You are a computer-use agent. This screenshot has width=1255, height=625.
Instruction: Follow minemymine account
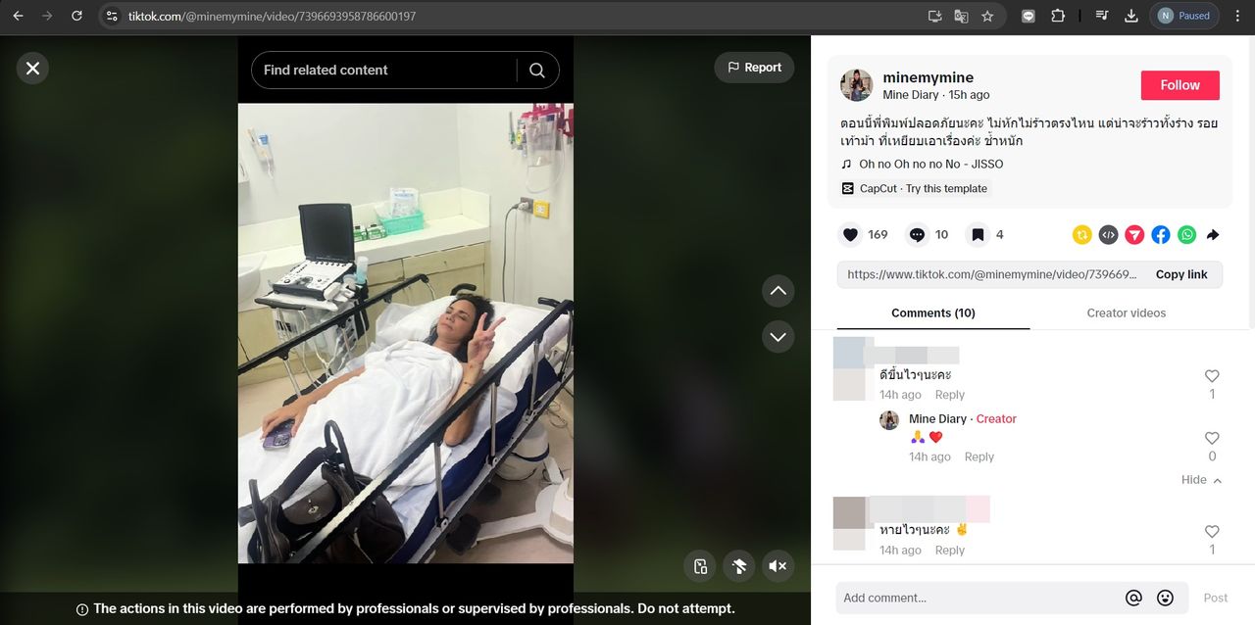click(1180, 85)
